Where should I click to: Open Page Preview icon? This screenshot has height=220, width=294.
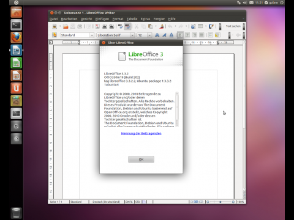coord(111,26)
